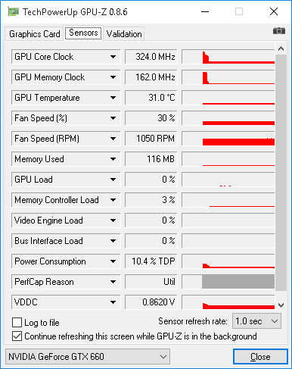Select the Sensors tab

tap(83, 33)
